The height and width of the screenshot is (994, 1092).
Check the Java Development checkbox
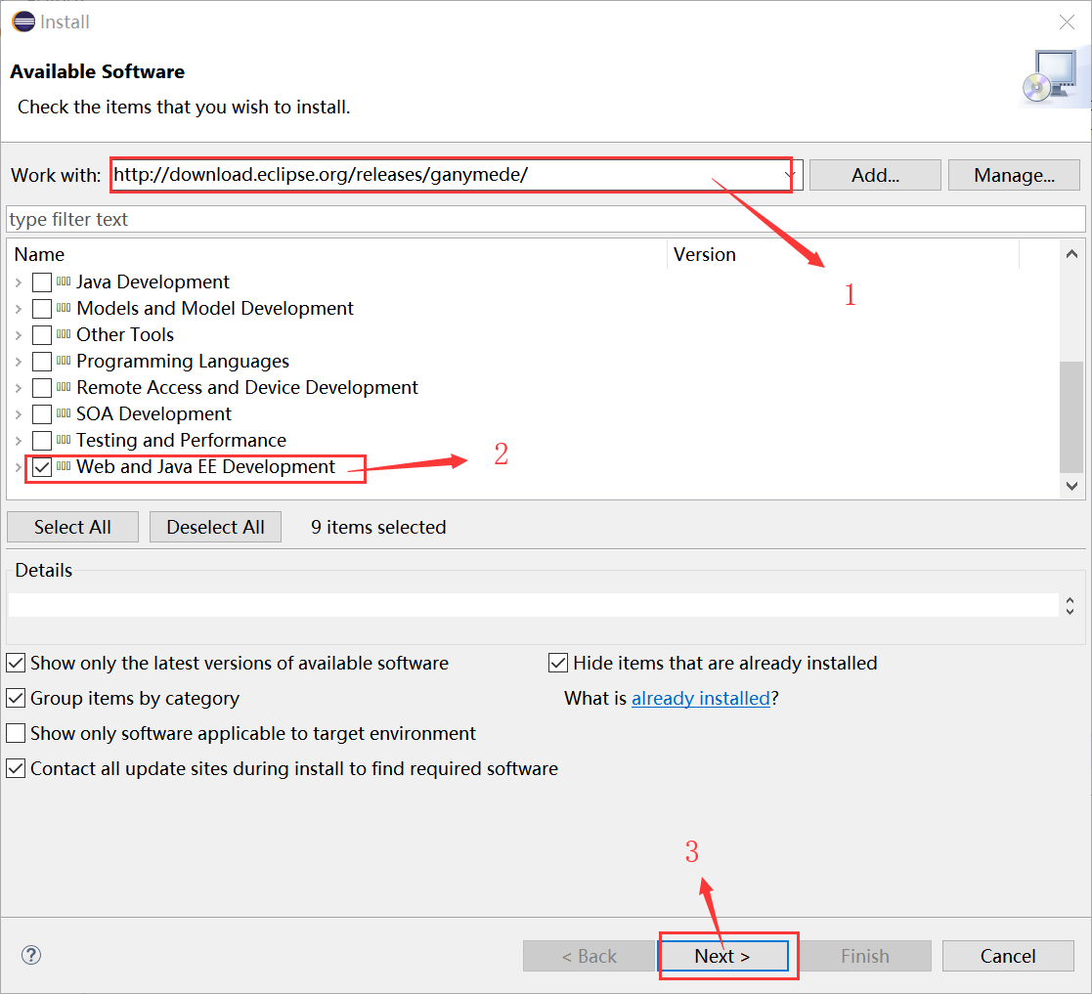coord(42,281)
